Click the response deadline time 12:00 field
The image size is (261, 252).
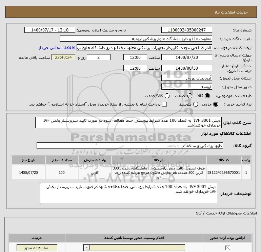pyautogui.click(x=135, y=57)
